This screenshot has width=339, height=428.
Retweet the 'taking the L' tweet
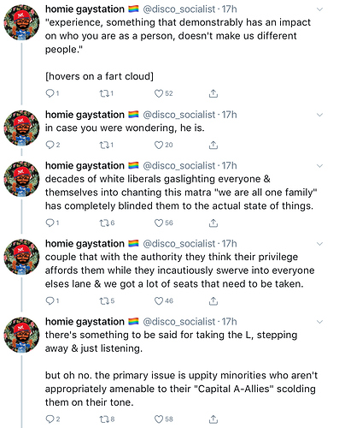point(103,419)
